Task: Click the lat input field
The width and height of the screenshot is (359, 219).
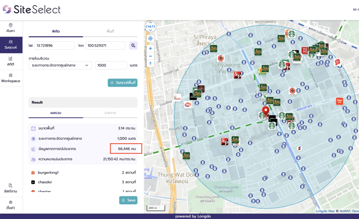Action: [x=54, y=46]
